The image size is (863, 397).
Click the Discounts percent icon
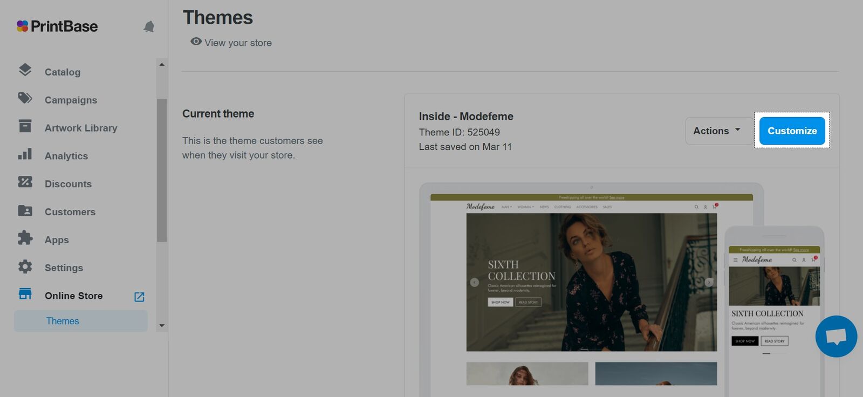point(25,182)
